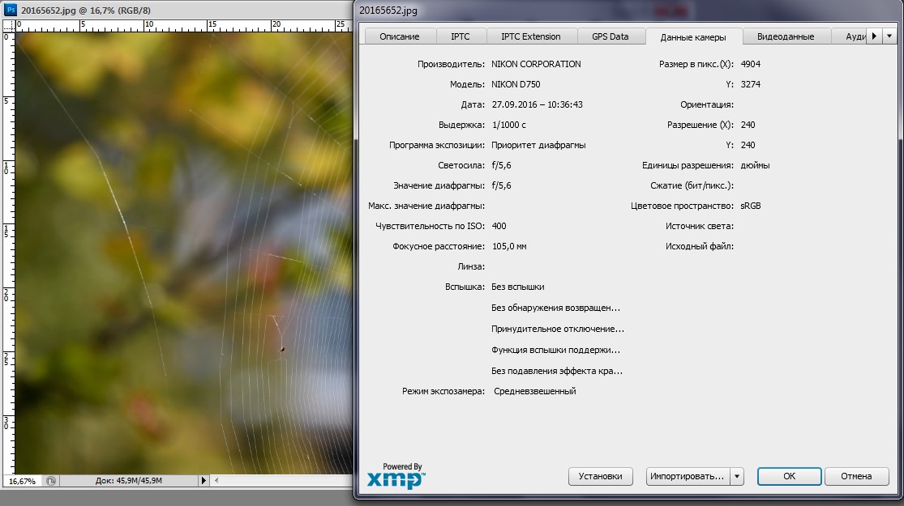
Task: Click the focal length value 105,0 мм
Action: click(x=509, y=246)
